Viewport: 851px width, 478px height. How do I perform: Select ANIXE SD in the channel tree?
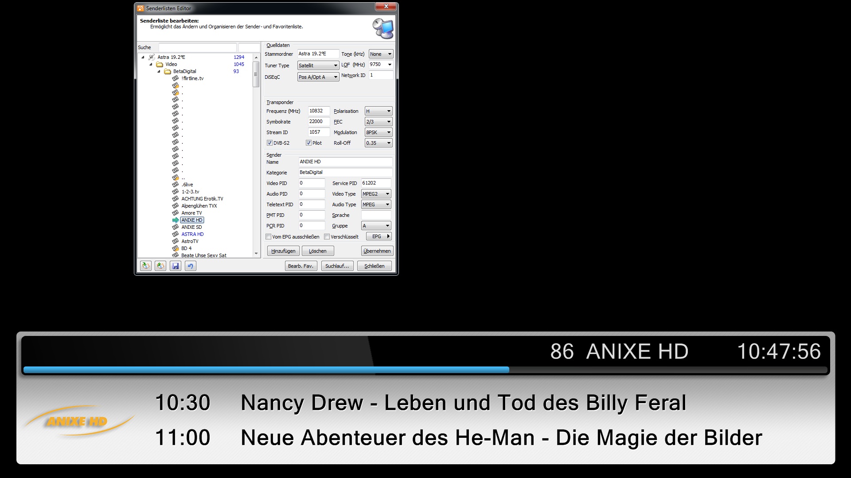(191, 227)
